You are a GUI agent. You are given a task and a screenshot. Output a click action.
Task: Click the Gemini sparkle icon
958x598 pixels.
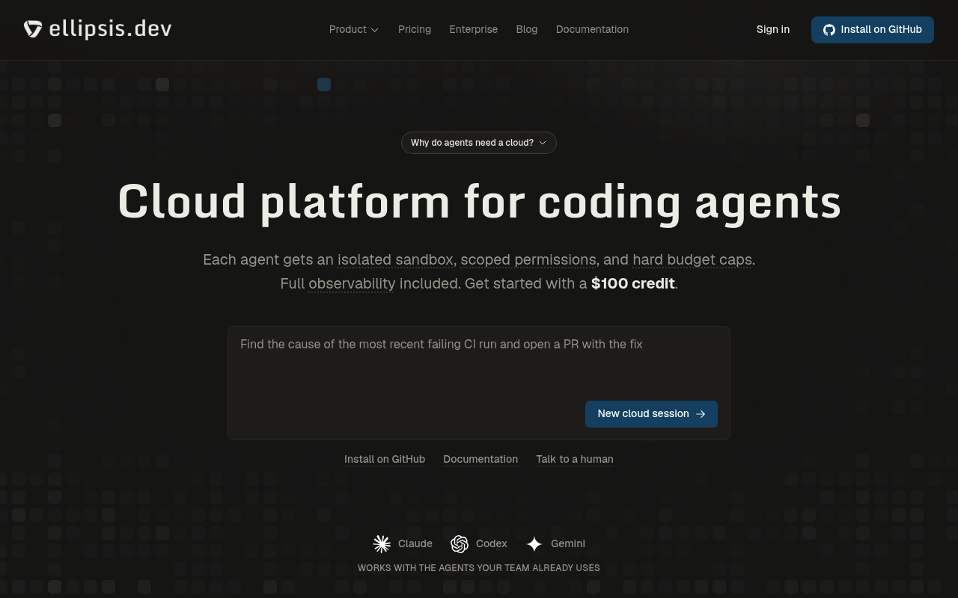[534, 543]
